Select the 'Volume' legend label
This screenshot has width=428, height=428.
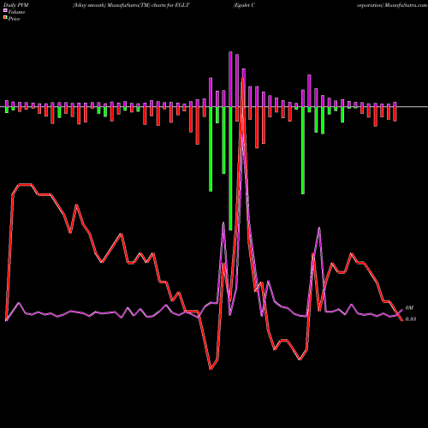point(16,12)
